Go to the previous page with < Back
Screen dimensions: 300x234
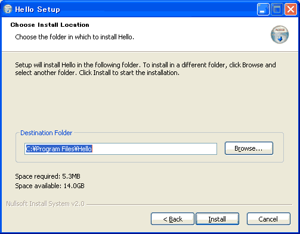point(172,219)
